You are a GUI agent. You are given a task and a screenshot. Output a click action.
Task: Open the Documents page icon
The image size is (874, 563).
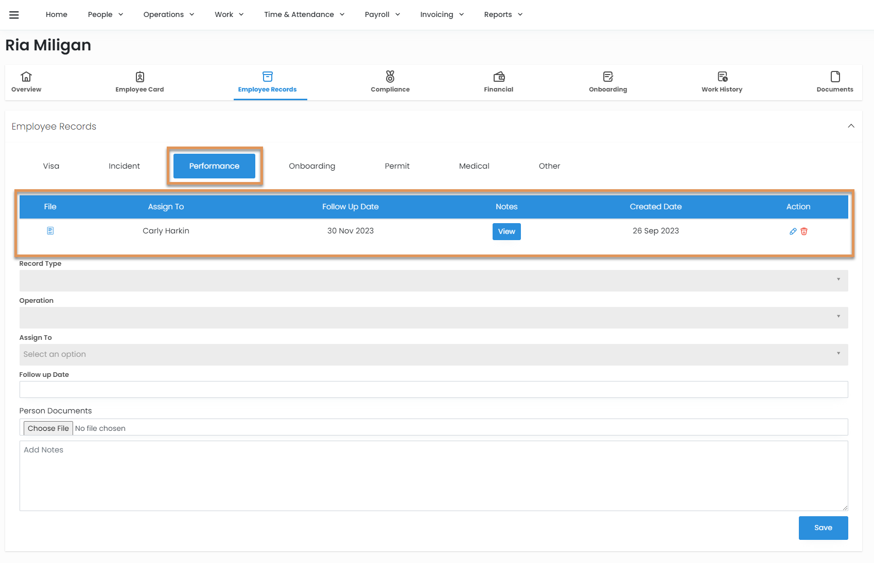point(835,77)
